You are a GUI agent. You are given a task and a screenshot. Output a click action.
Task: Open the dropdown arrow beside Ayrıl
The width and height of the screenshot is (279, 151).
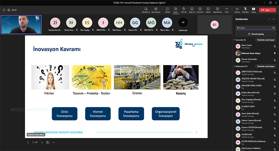(x=274, y=10)
